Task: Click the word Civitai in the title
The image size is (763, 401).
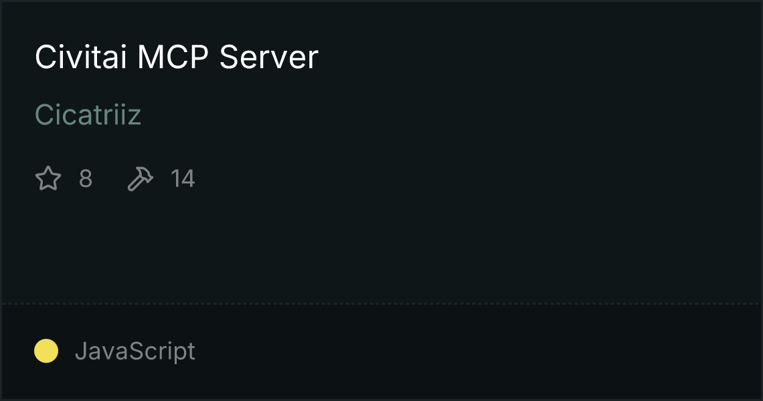Action: click(81, 57)
